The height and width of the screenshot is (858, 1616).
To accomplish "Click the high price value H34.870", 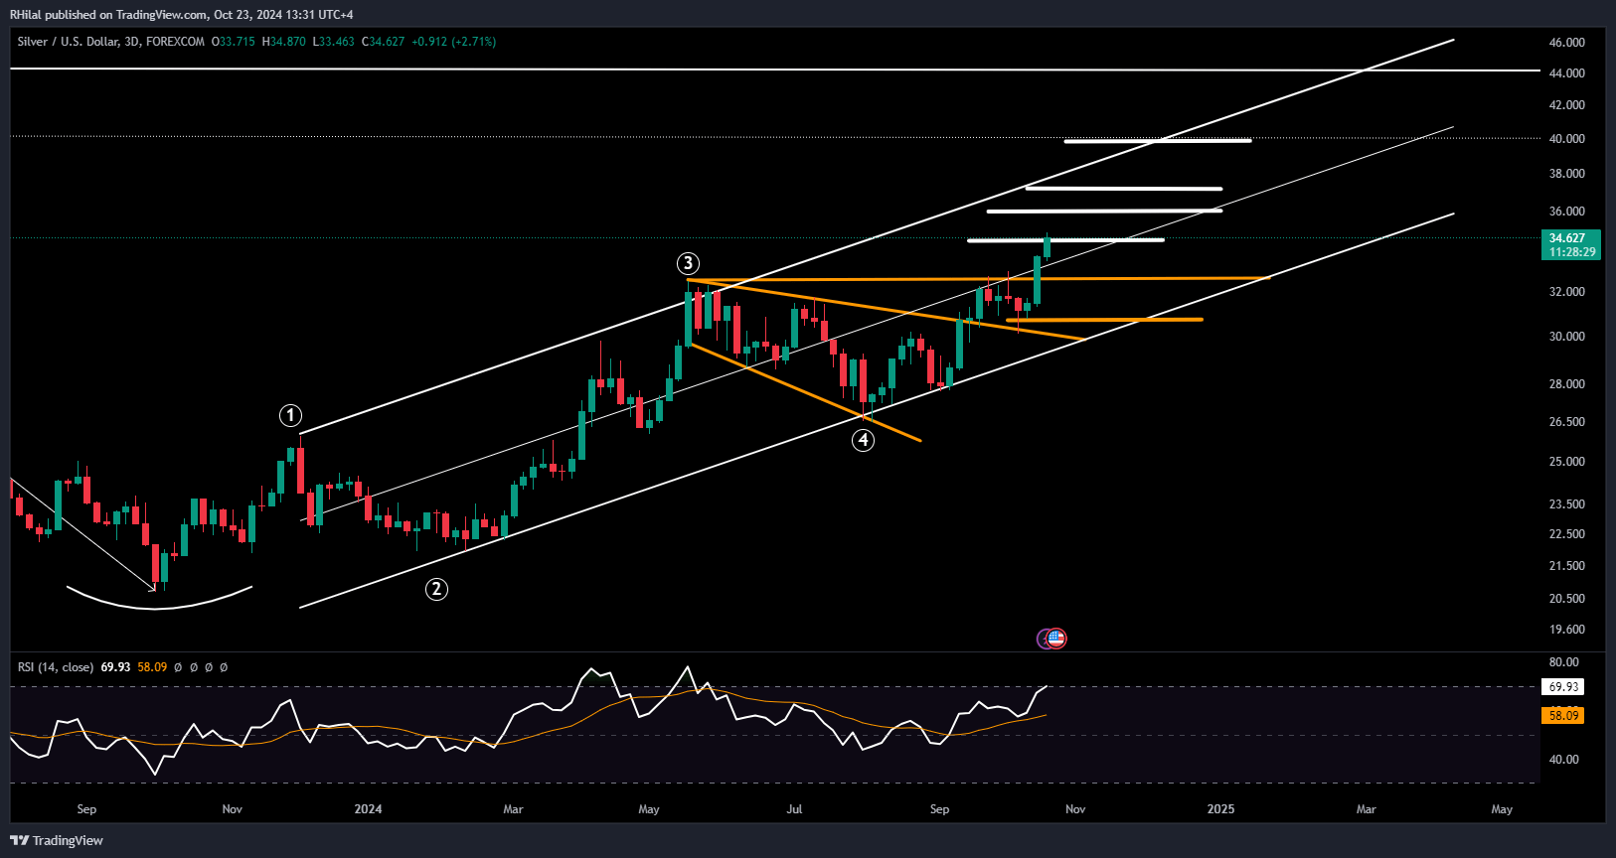I will click(284, 42).
